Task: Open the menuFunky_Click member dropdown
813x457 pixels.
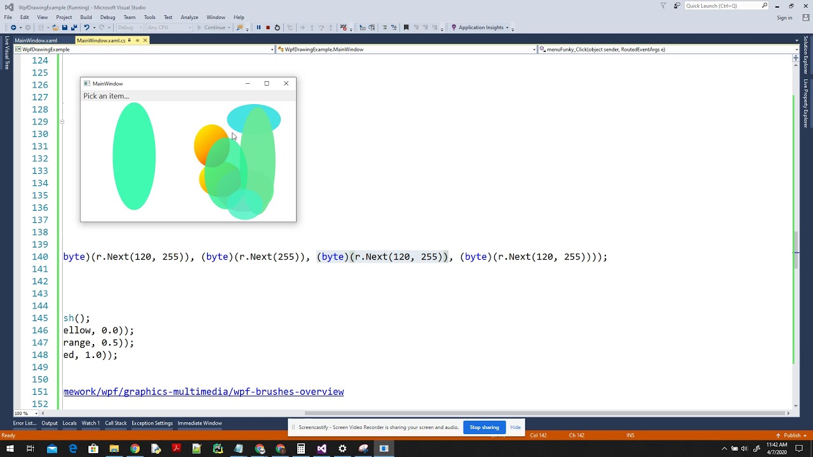Action: (668, 49)
